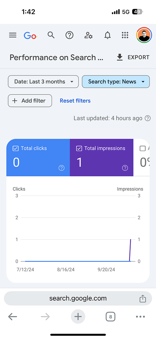
Task: Open the Search type: News dropdown
Action: click(x=116, y=81)
